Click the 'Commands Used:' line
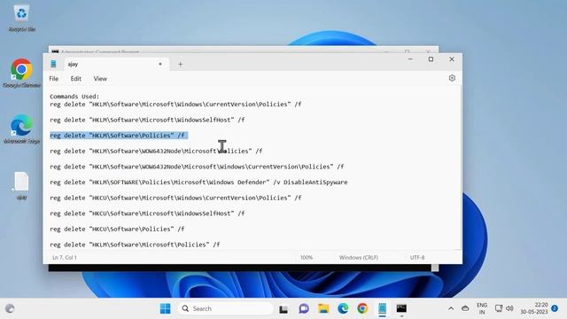The width and height of the screenshot is (567, 319). (74, 97)
